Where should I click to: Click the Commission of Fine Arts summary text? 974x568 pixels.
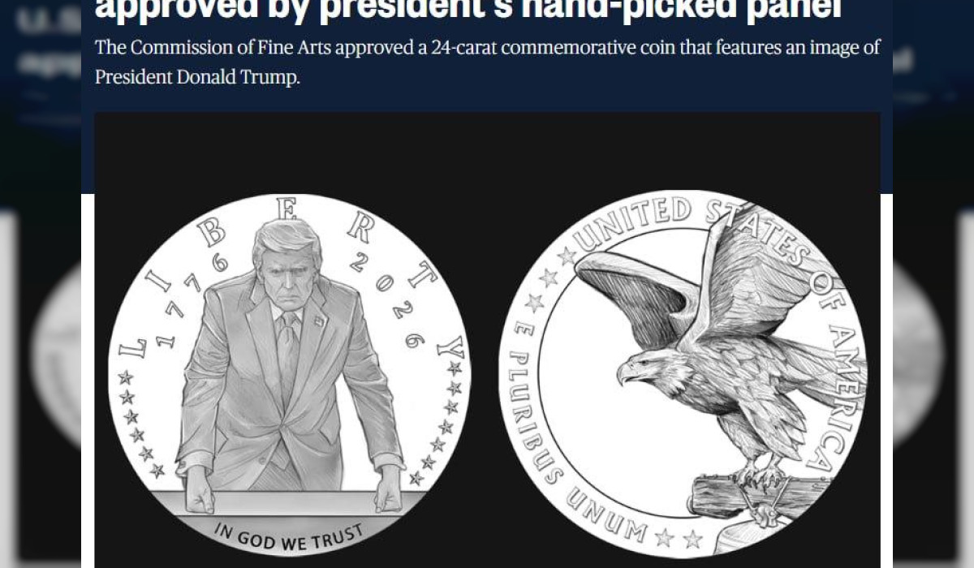487,62
